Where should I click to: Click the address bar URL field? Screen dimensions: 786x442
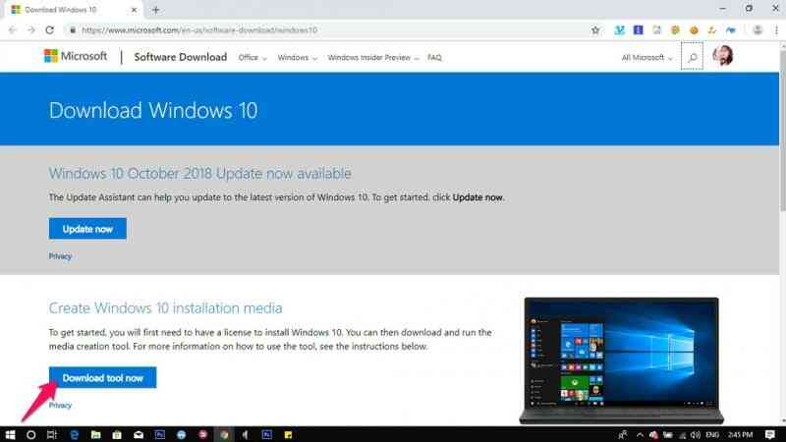tap(331, 30)
